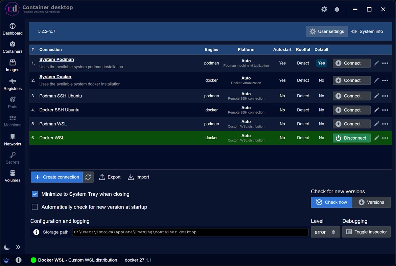Viewport: 396px width, 266px height.
Task: Toggle dark mode with the moon icon
Action: pos(7,247)
